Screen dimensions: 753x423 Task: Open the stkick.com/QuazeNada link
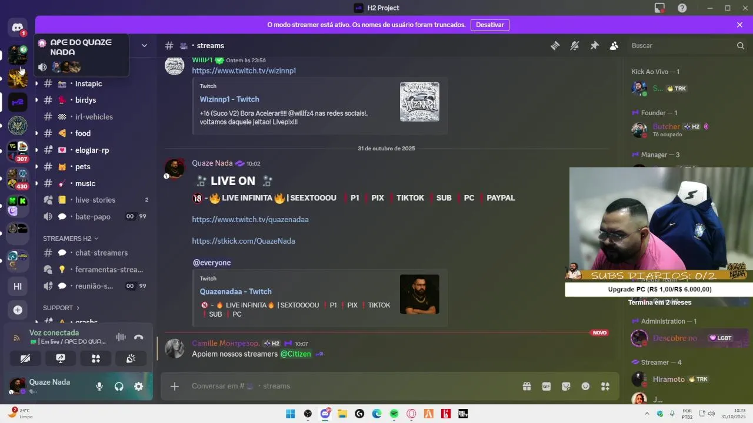tap(244, 241)
